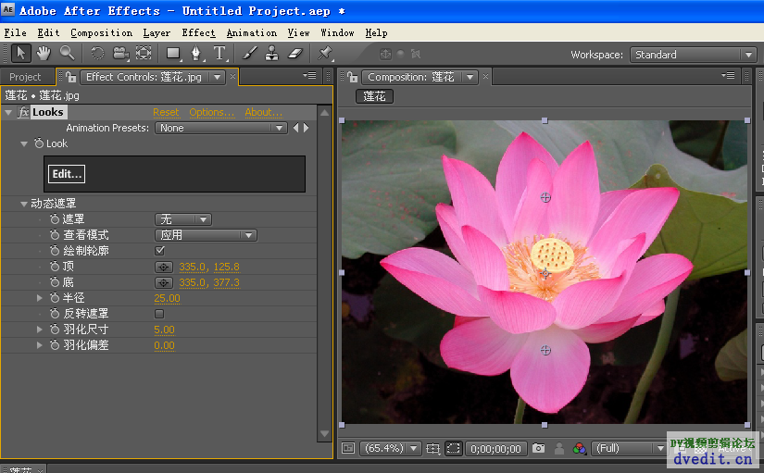Click the Effect Controls scrollbar down arrow
764x473 pixels.
tap(324, 433)
